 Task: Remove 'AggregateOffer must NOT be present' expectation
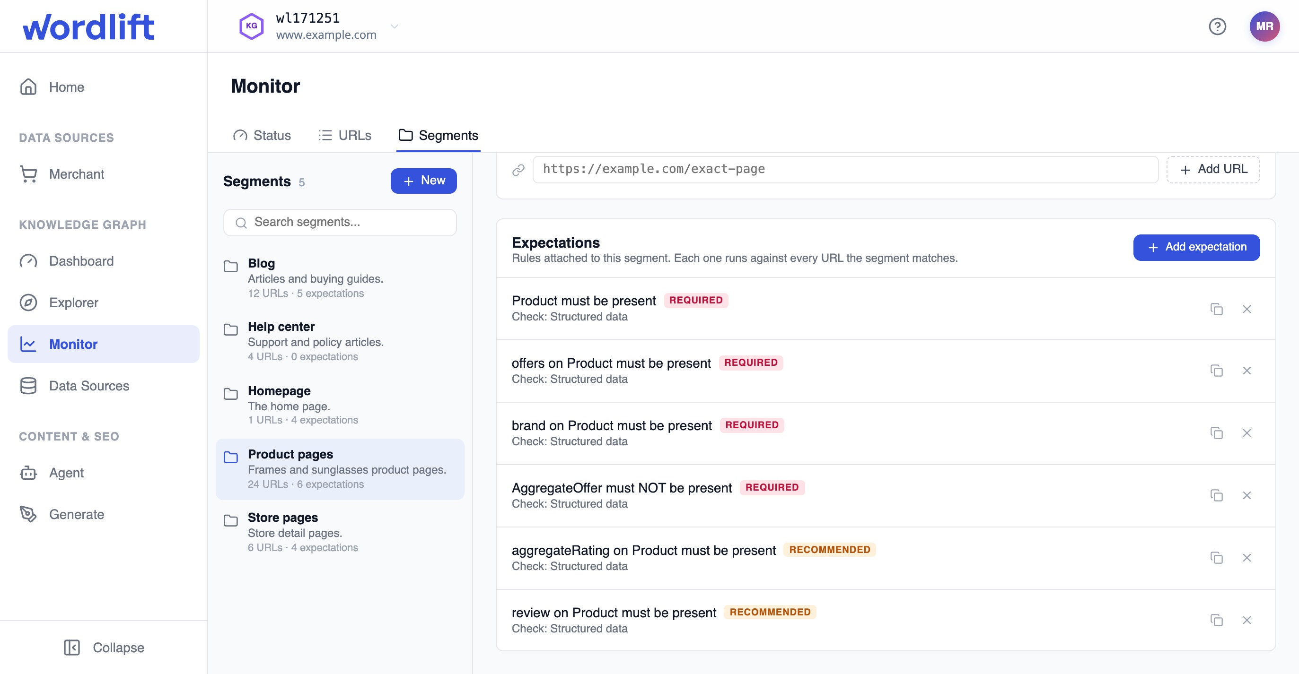coord(1246,496)
